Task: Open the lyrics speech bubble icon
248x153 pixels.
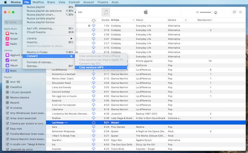Action: [235, 12]
